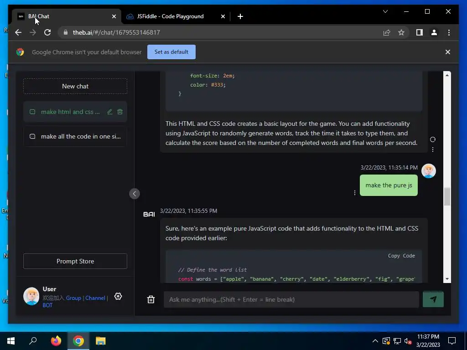Open settings via the gear icon
The width and height of the screenshot is (467, 350).
(118, 296)
